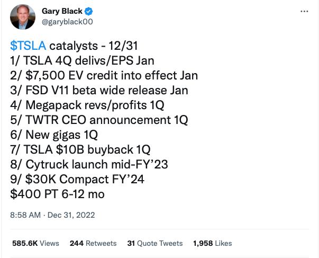Click the "FSD V11 beta wide release" line

99,90
